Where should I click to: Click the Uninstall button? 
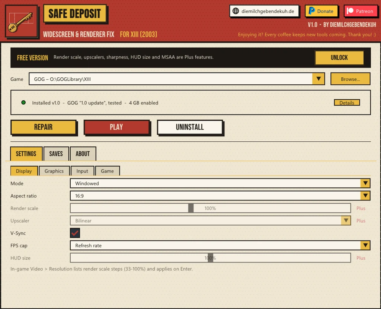coord(190,127)
